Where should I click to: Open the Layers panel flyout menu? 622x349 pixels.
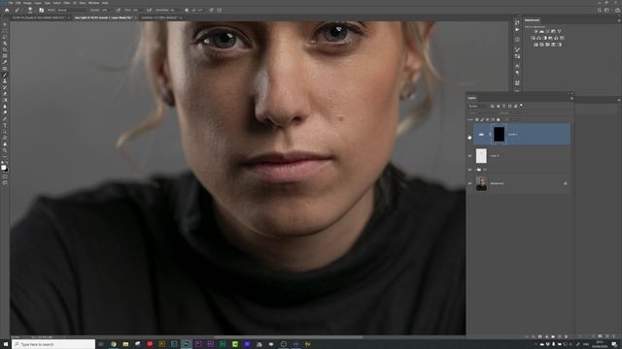pos(571,98)
